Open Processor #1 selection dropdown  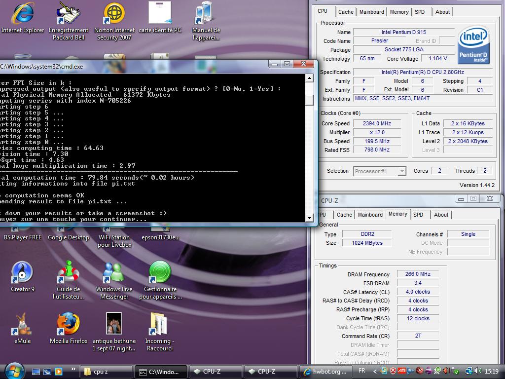tap(380, 171)
